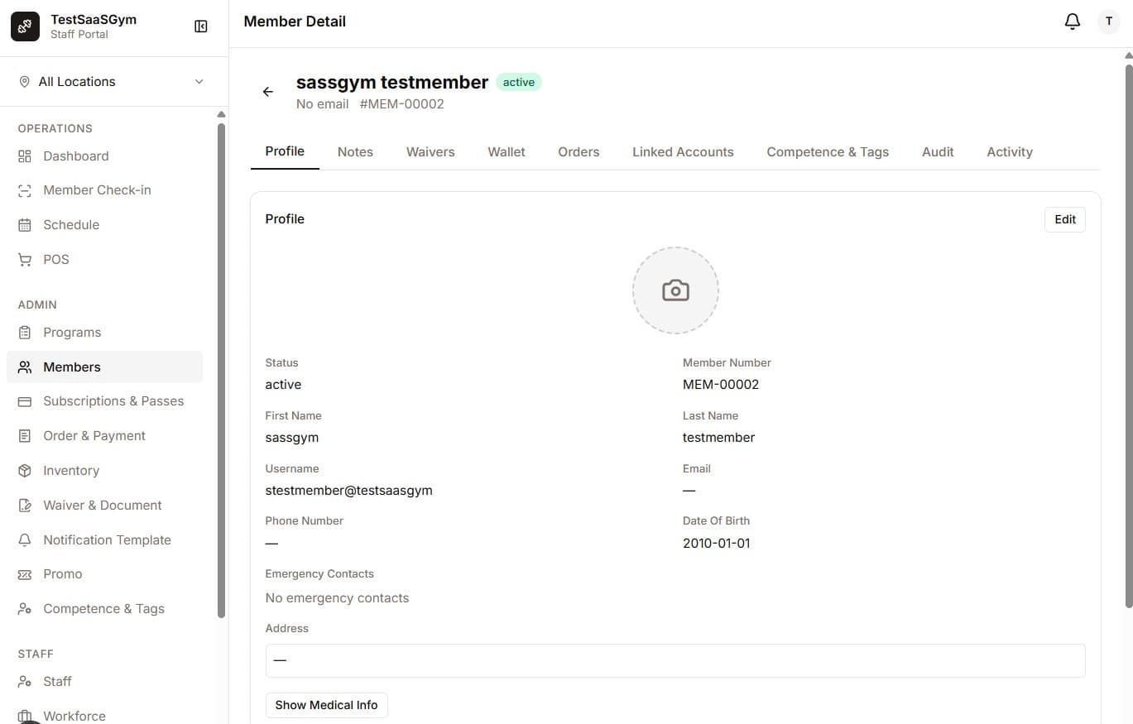Switch to the Notes tab
This screenshot has width=1133, height=724.
click(x=355, y=152)
